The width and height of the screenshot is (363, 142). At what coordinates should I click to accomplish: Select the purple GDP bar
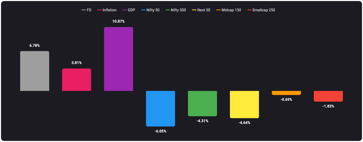pyautogui.click(x=119, y=59)
